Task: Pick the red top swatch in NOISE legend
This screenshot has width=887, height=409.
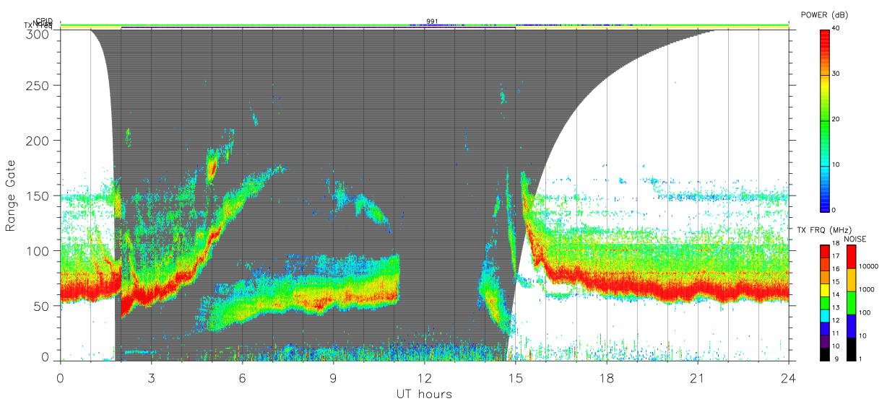Action: tap(850, 257)
